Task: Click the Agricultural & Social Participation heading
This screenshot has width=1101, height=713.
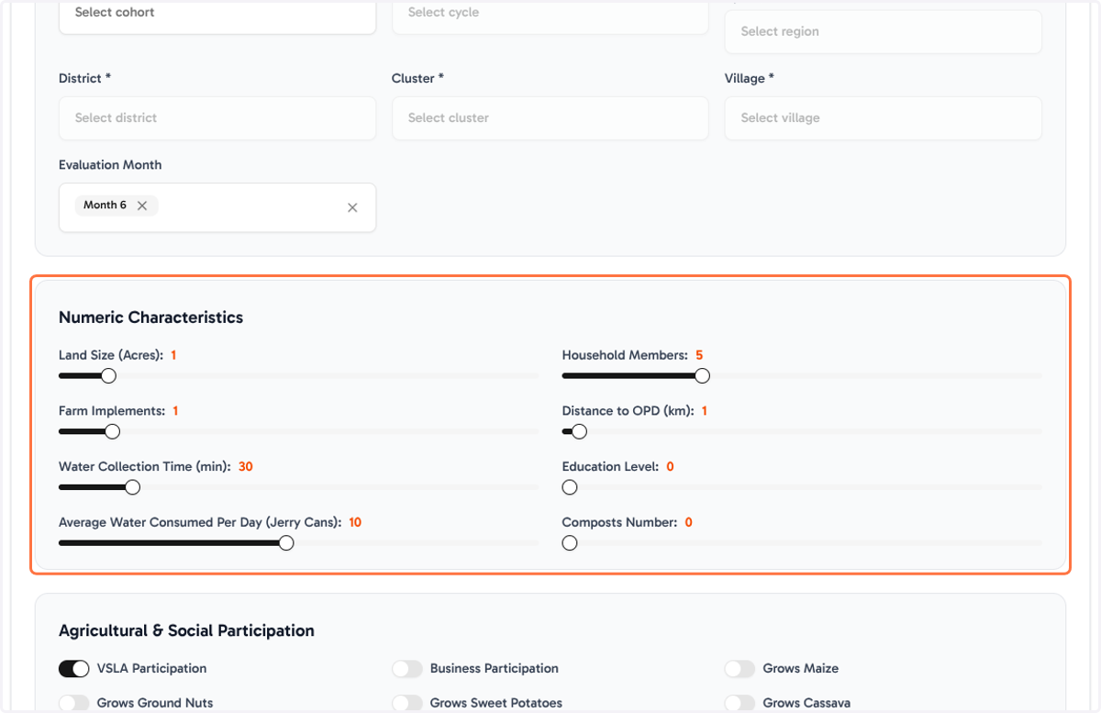Action: pos(186,630)
